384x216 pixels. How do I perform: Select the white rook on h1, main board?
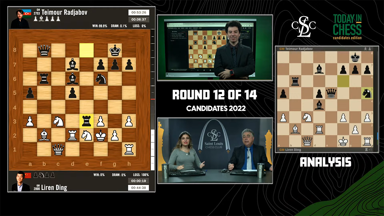(129, 149)
